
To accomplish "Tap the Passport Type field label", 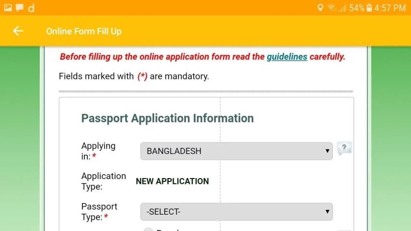I will [99, 212].
